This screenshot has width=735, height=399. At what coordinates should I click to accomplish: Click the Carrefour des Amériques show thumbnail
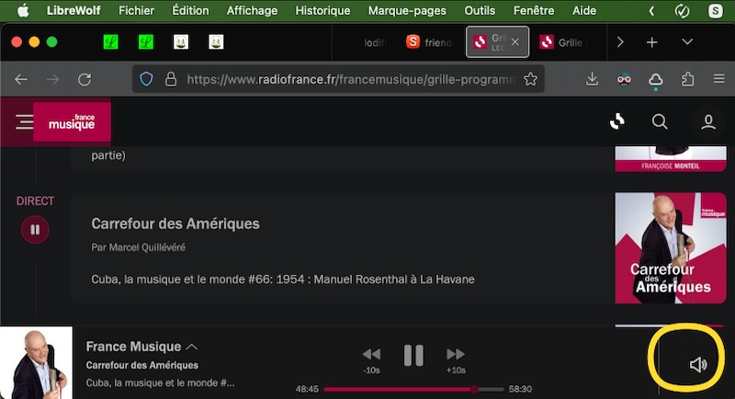[x=670, y=247]
